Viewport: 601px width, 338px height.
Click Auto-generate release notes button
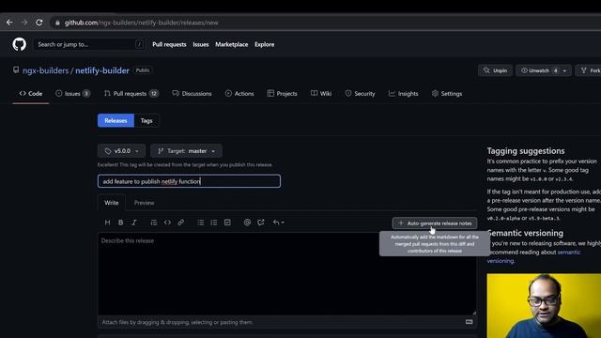pos(435,223)
